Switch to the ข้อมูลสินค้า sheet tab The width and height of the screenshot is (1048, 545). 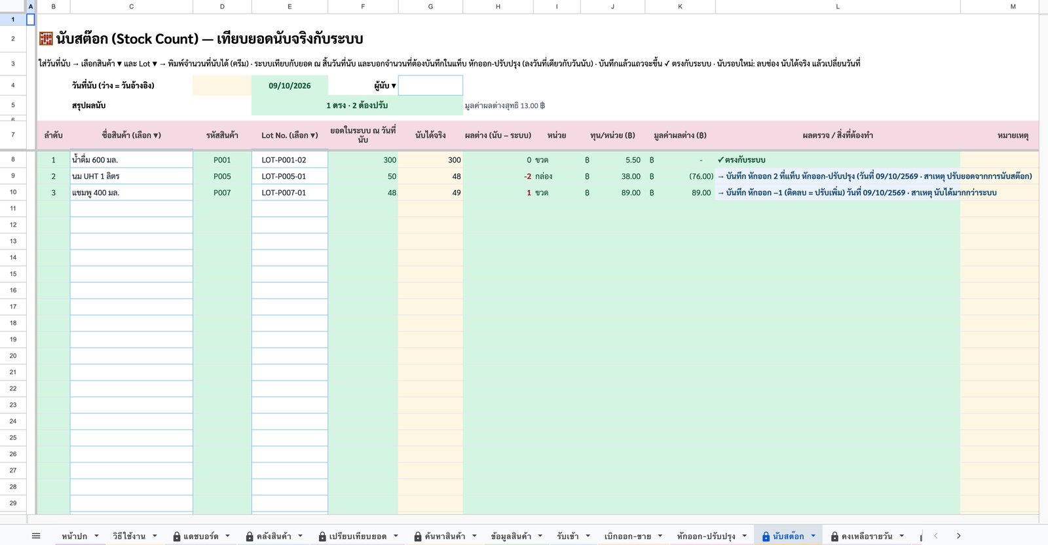pos(511,536)
